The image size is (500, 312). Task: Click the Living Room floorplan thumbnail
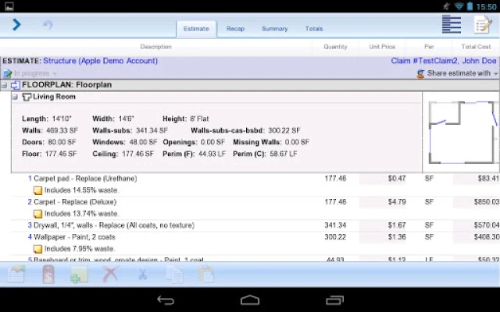pos(461,132)
